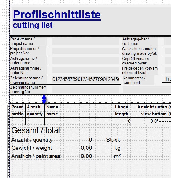Screen dimensions: 171x178
Task: Click the underlined Kommentar / comment label
Action: pyautogui.click(x=134, y=80)
